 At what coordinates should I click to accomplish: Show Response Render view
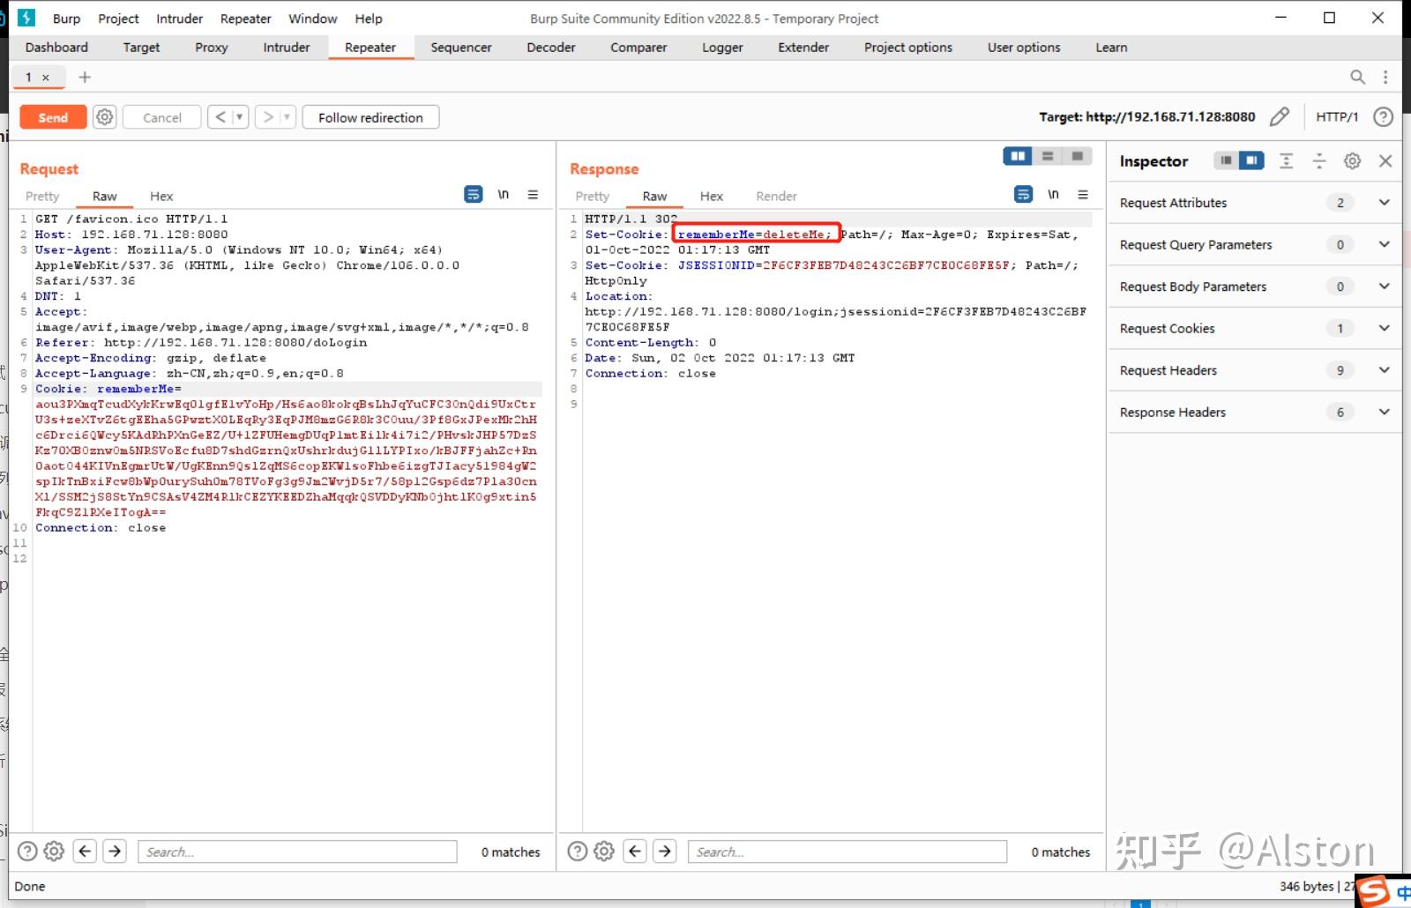[776, 196]
